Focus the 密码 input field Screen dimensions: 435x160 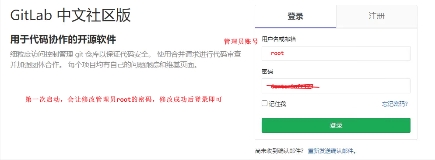coord(336,86)
